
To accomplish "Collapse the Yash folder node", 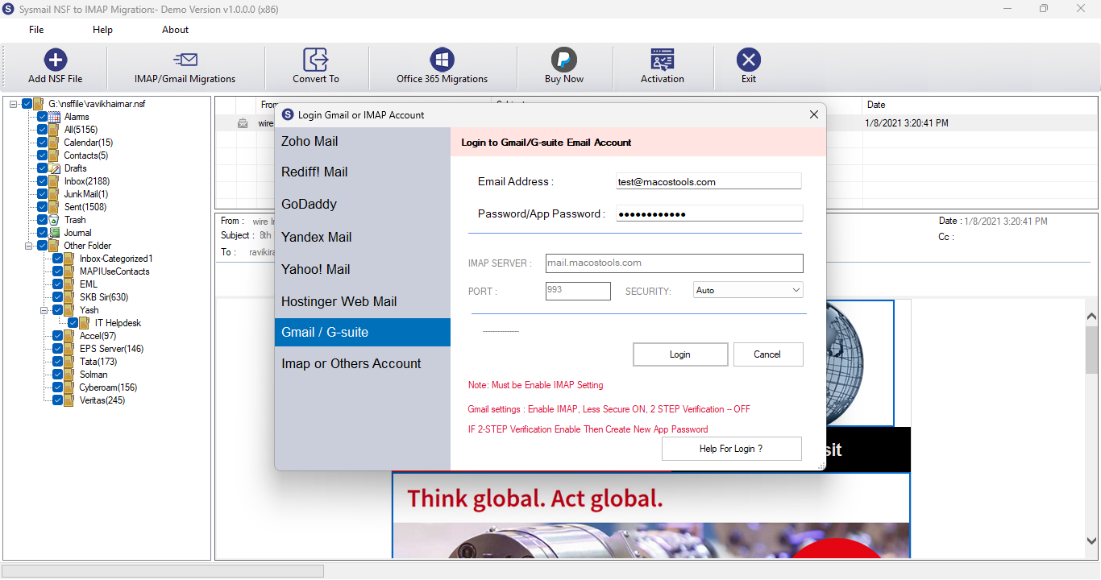I will pyautogui.click(x=44, y=310).
